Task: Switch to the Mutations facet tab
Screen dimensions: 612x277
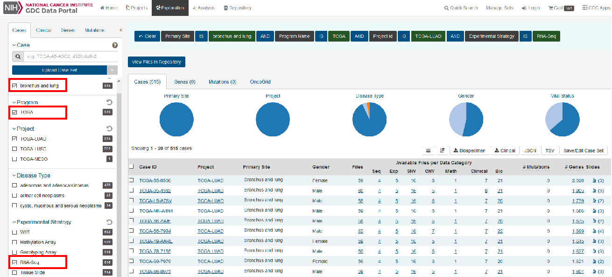Action: [x=95, y=30]
